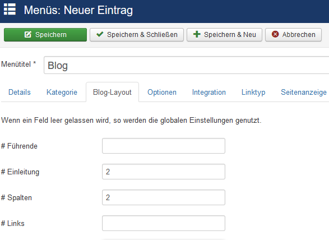Screen dimensions: 329x240
Task: Open the Seitenanzeige tab
Action: tap(304, 92)
